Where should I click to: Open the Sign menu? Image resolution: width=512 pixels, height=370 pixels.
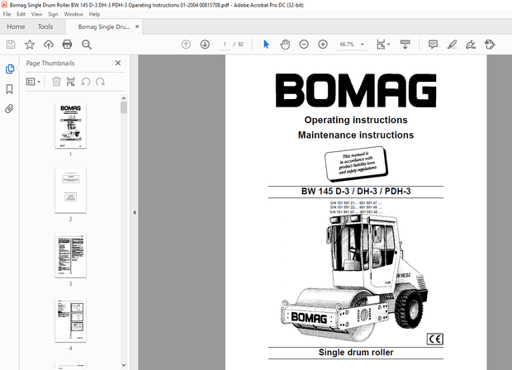pos(53,14)
